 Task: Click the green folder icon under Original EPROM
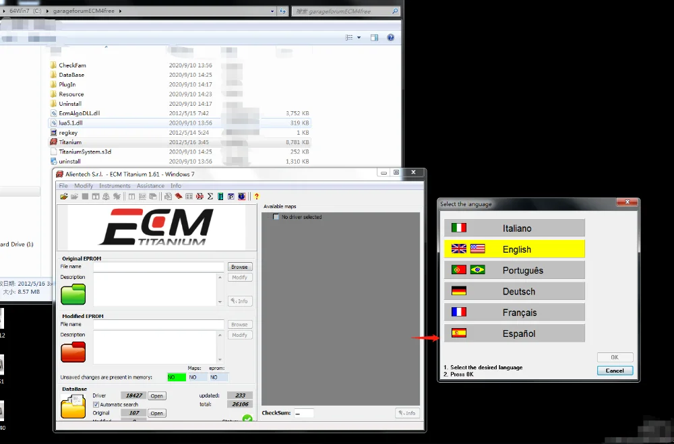click(73, 294)
